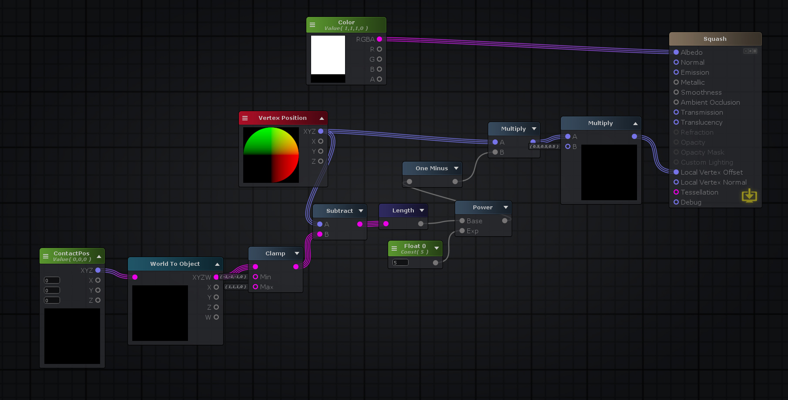Screen dimensions: 788x400
Task: Toggle the right Multiply node preview arrow
Action: click(x=635, y=124)
